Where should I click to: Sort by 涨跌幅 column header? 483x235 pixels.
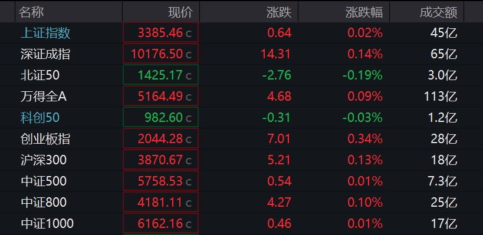click(364, 12)
